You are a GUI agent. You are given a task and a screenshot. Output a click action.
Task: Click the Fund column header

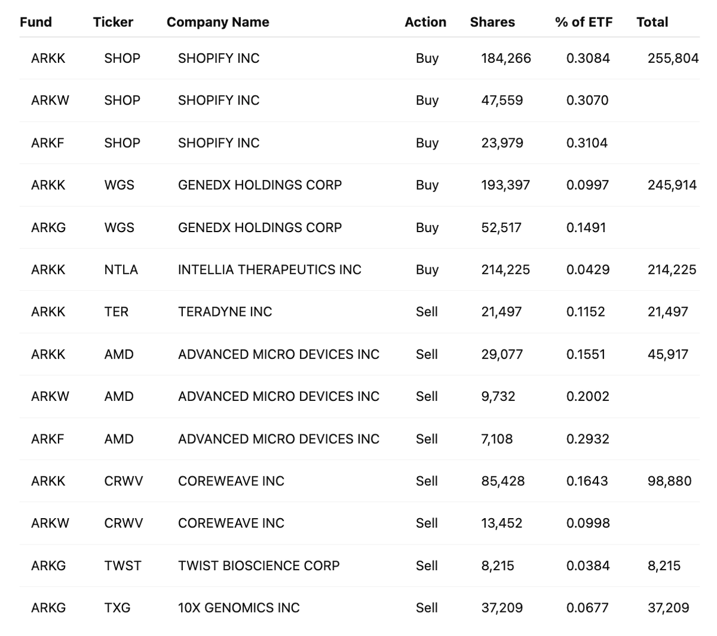(x=36, y=22)
